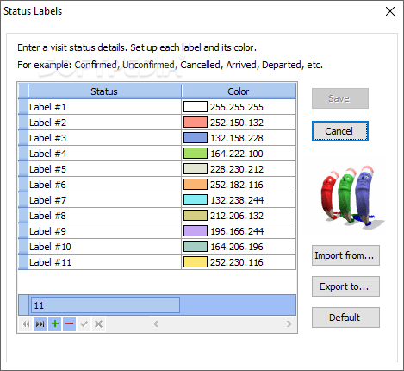Select the Label #9 cell
This screenshot has width=404, height=371.
click(x=105, y=231)
